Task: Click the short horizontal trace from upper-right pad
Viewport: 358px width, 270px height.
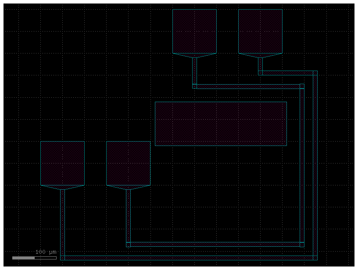Action: point(287,73)
